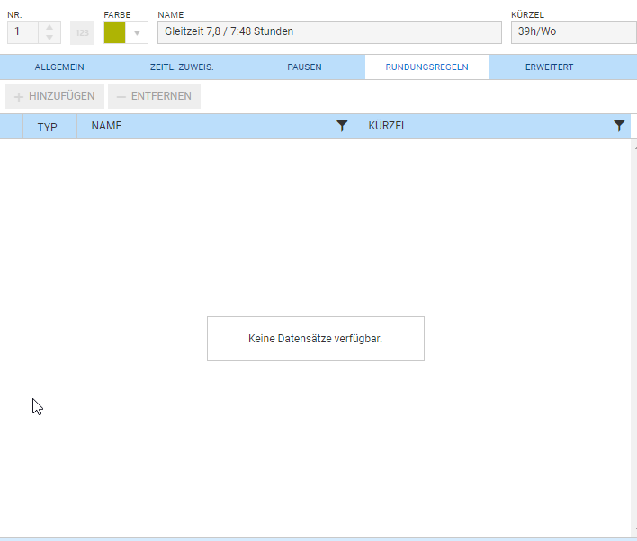The height and width of the screenshot is (541, 637).
Task: Click the olive green Farbe color swatch
Action: pos(115,32)
